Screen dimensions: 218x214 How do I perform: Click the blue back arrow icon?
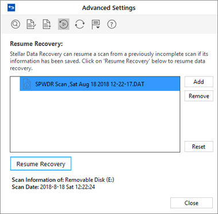coord(11,7)
